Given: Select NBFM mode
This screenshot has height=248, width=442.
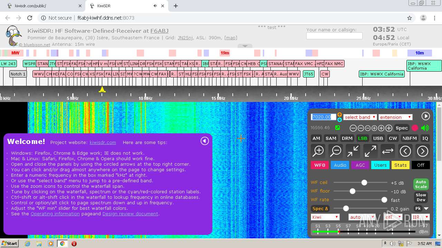Looking at the screenshot, I should (410, 138).
